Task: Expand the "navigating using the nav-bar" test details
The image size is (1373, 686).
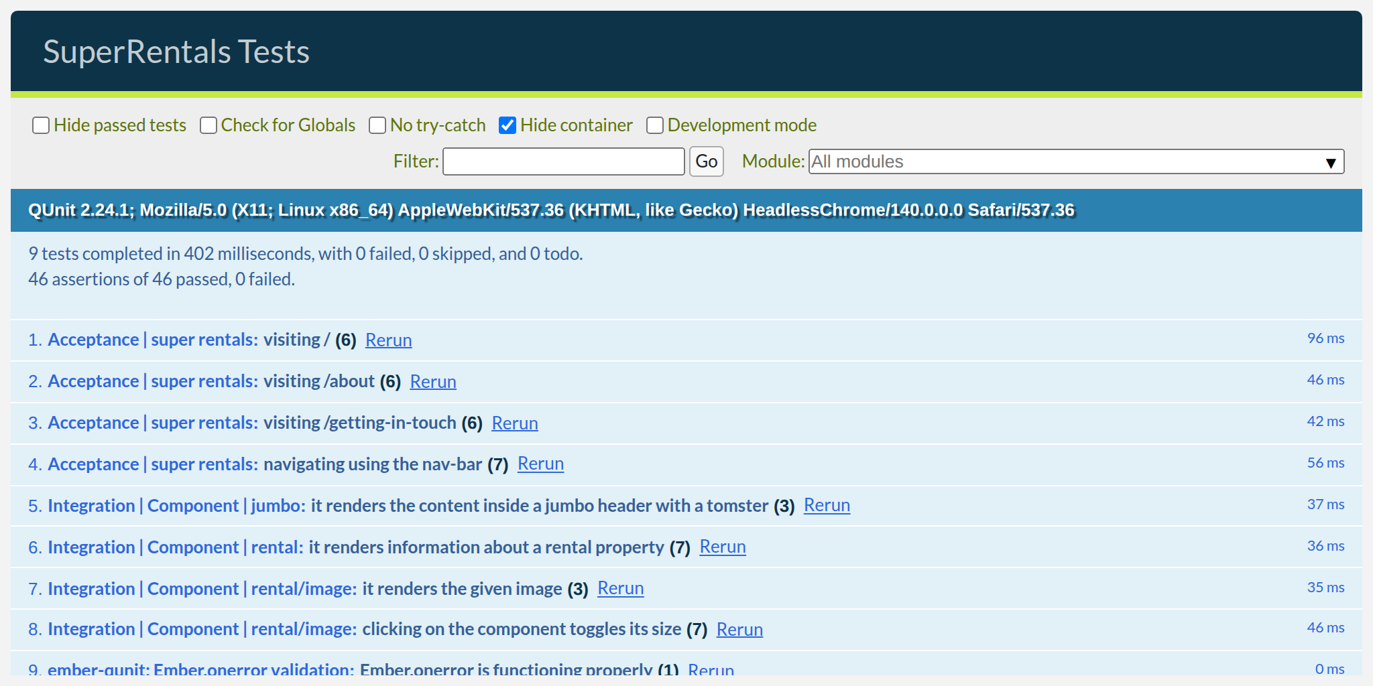Action: 373,464
